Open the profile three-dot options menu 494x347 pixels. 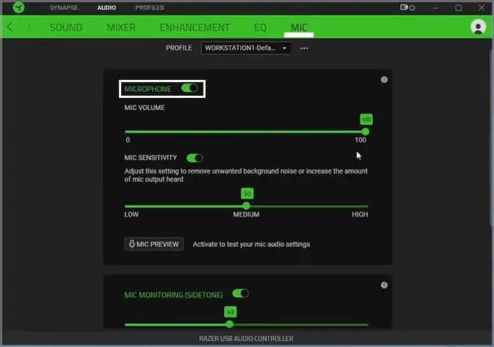304,48
